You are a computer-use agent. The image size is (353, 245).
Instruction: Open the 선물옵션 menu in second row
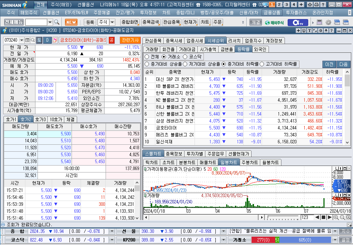(51, 13)
